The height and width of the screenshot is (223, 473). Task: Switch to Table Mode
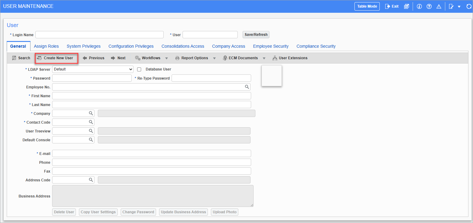pos(367,6)
